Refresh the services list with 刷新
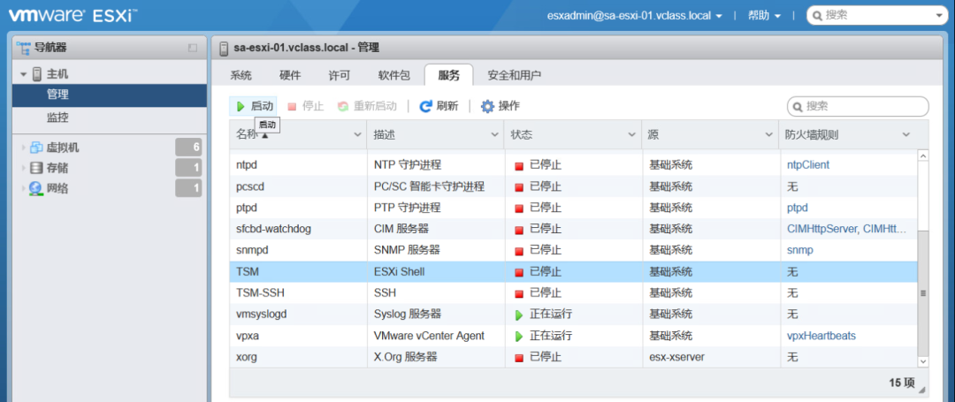The width and height of the screenshot is (955, 402). (x=439, y=106)
